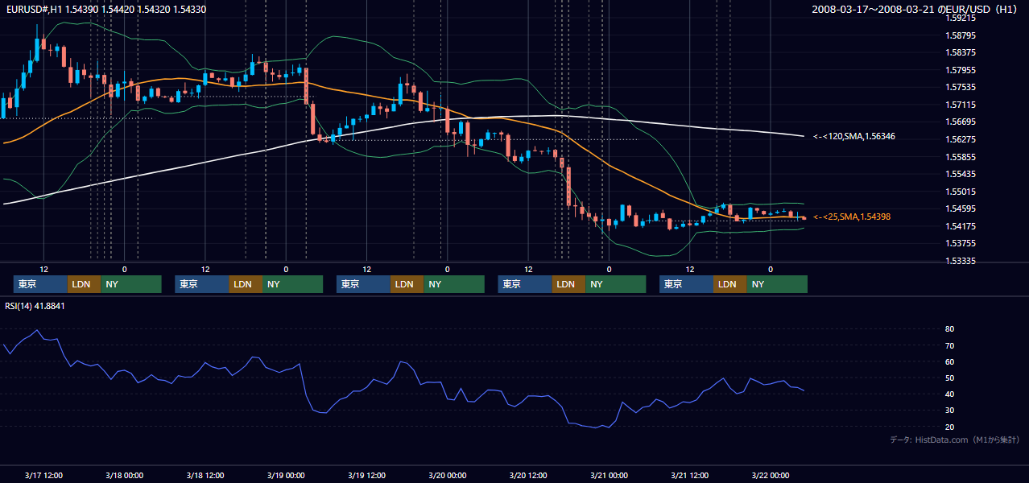Select the 3/20 00:00 date axis label
The width and height of the screenshot is (1029, 483).
pyautogui.click(x=447, y=475)
